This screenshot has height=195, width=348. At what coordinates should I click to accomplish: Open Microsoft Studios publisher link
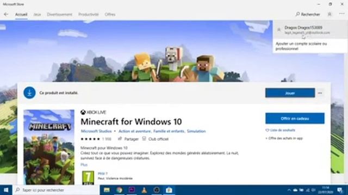[96, 131]
